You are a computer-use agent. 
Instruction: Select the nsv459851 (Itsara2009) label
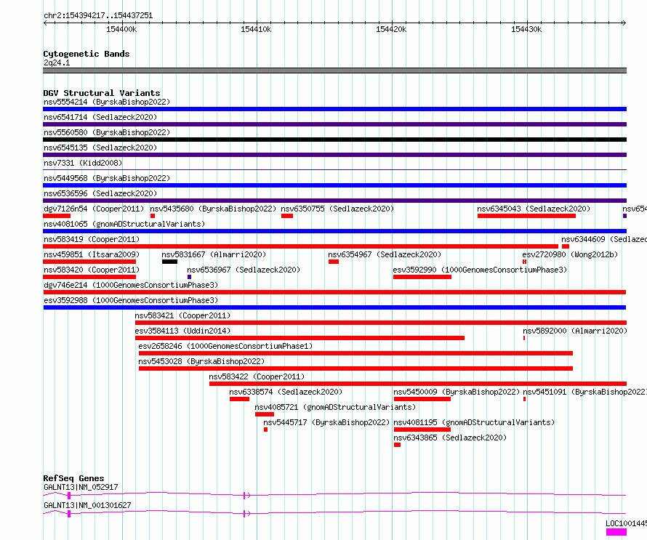tap(92, 254)
